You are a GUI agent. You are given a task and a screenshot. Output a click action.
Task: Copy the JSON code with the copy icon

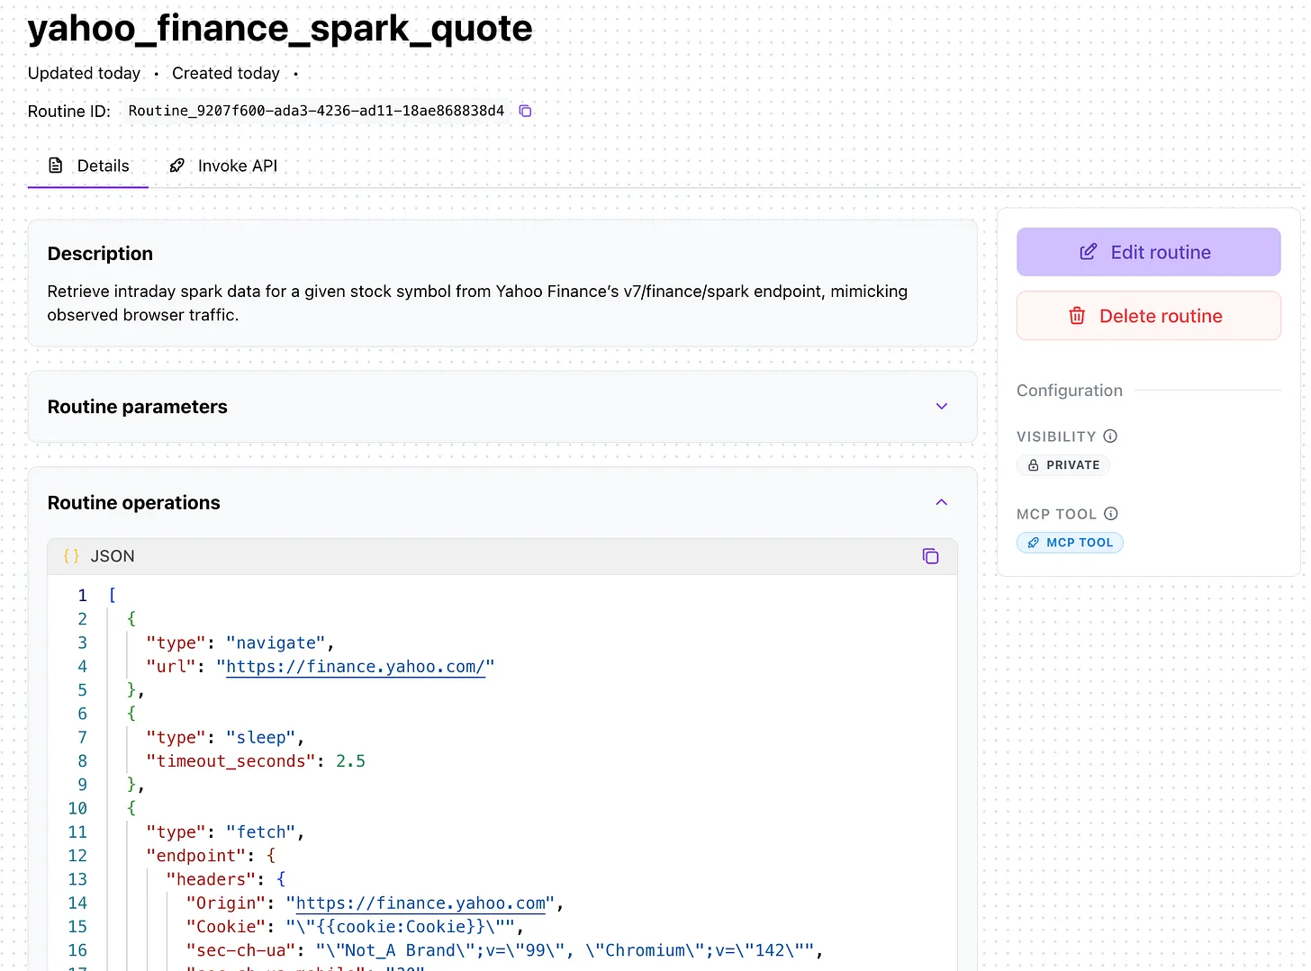(x=931, y=556)
